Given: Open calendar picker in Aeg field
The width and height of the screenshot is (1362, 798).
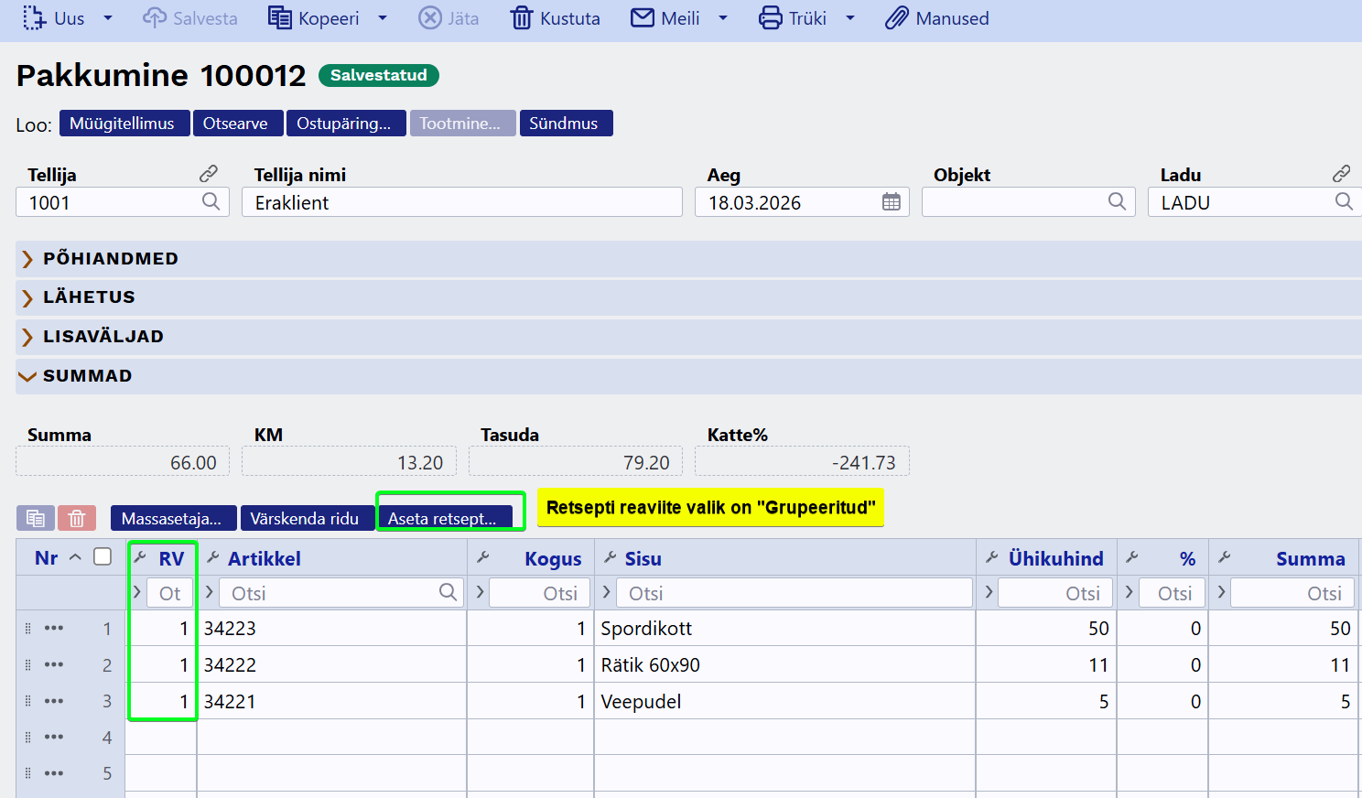Looking at the screenshot, I should coord(891,202).
